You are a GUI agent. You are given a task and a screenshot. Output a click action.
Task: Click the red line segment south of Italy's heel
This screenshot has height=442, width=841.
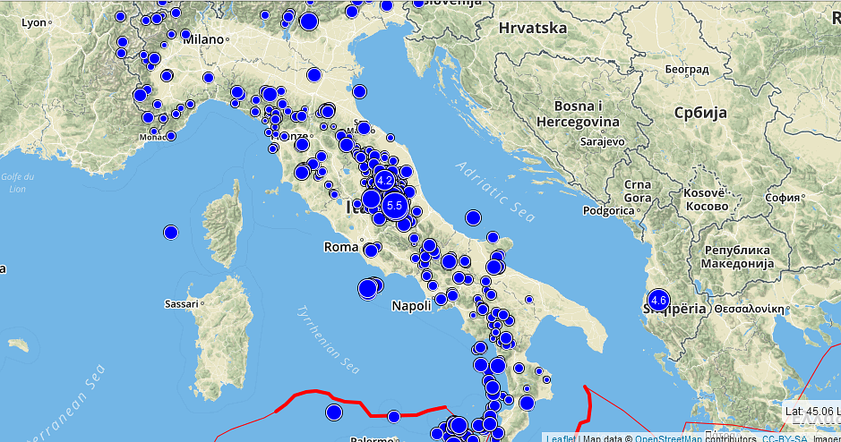pos(589,407)
